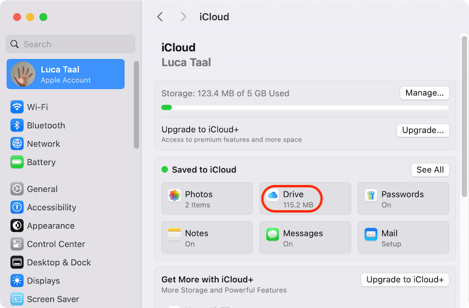
Task: Click the yellow minimize window button
Action: point(30,17)
